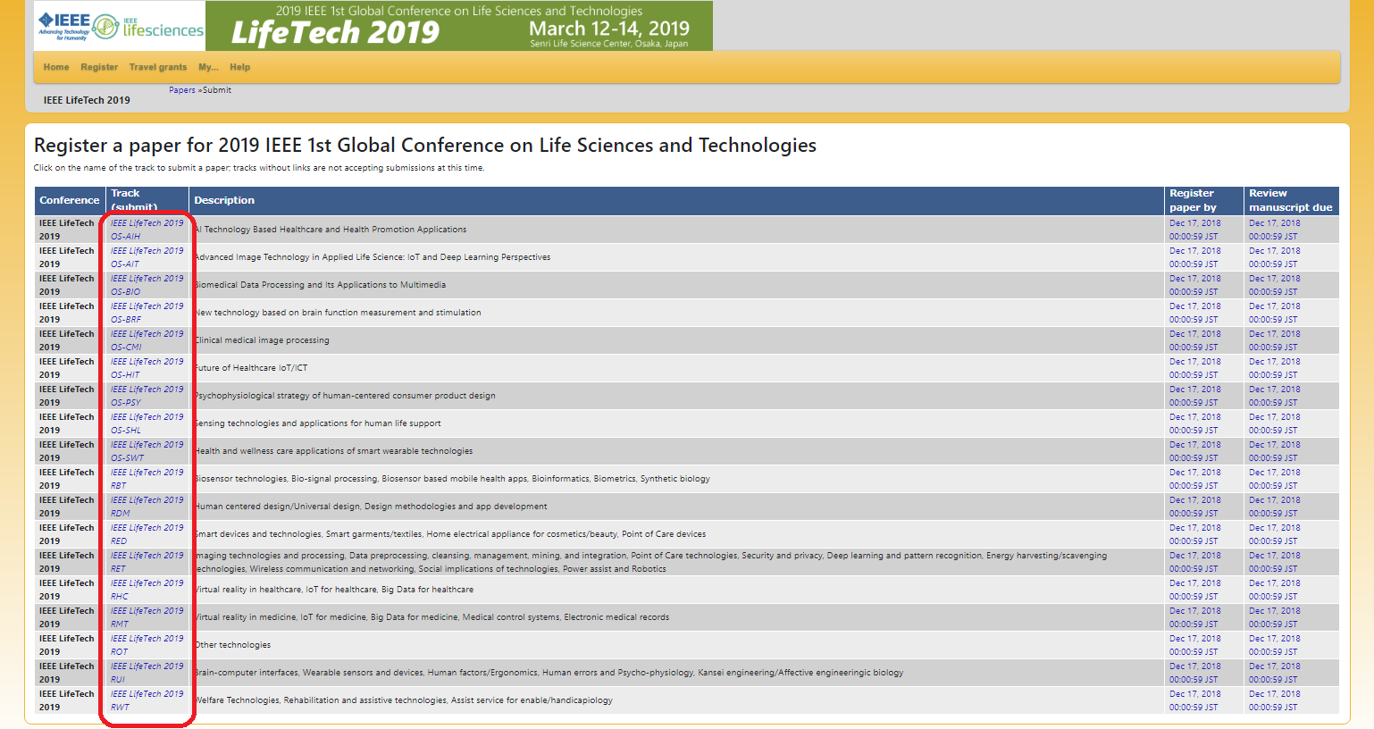Submit to the ROT track
1374x729 pixels.
pyautogui.click(x=147, y=645)
